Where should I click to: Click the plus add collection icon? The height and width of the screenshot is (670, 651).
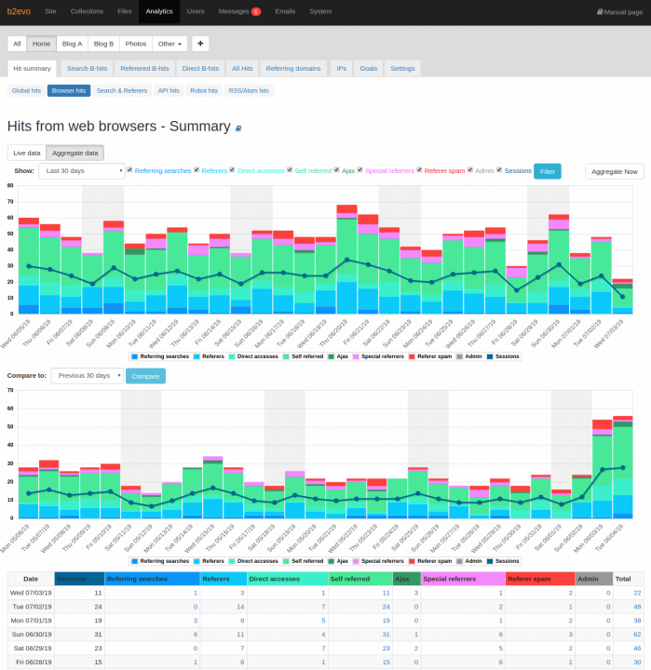pos(200,44)
